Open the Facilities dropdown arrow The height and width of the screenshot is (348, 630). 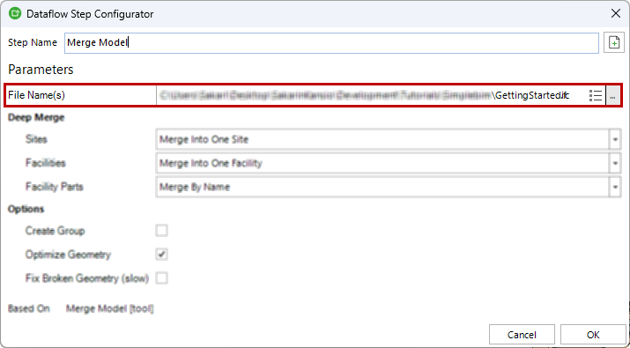615,163
